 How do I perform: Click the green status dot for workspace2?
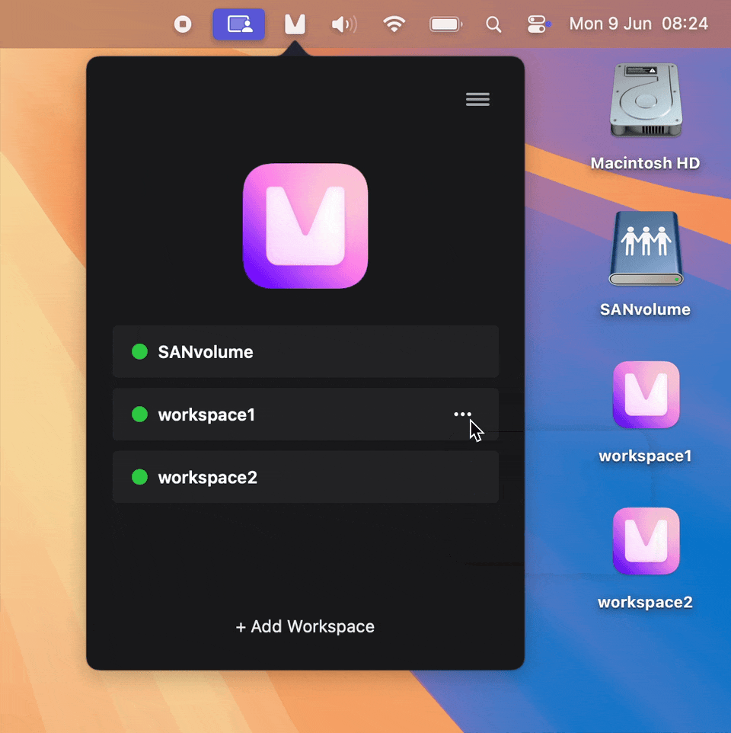point(139,477)
